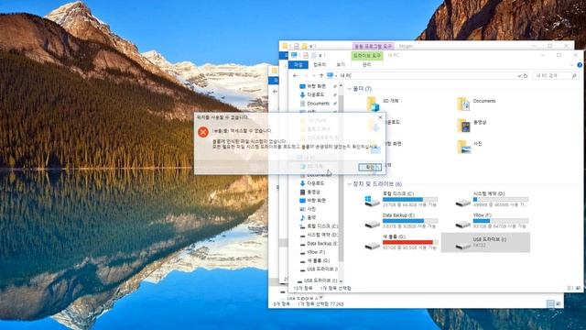
Task: Switch to details view in back window status bar
Action: pyautogui.click(x=550, y=303)
